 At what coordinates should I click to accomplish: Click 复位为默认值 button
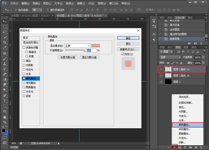pyautogui.click(x=89, y=57)
